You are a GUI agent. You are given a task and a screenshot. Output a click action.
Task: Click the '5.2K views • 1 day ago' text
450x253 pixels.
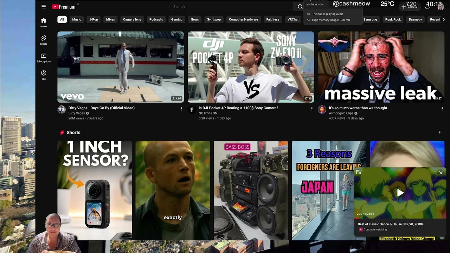[215, 118]
